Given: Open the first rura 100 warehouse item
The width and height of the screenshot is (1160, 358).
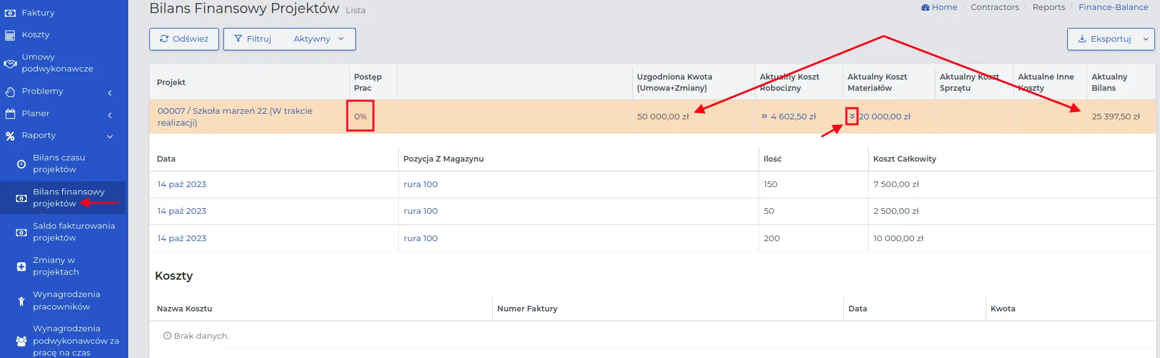Looking at the screenshot, I should (x=421, y=185).
